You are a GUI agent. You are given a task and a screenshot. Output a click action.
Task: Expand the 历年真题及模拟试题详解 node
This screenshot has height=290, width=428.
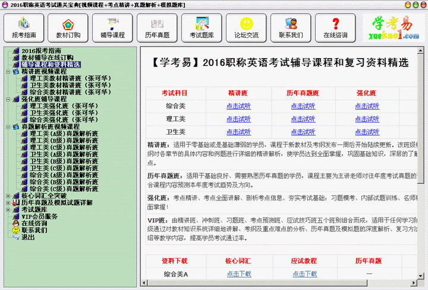(8, 203)
